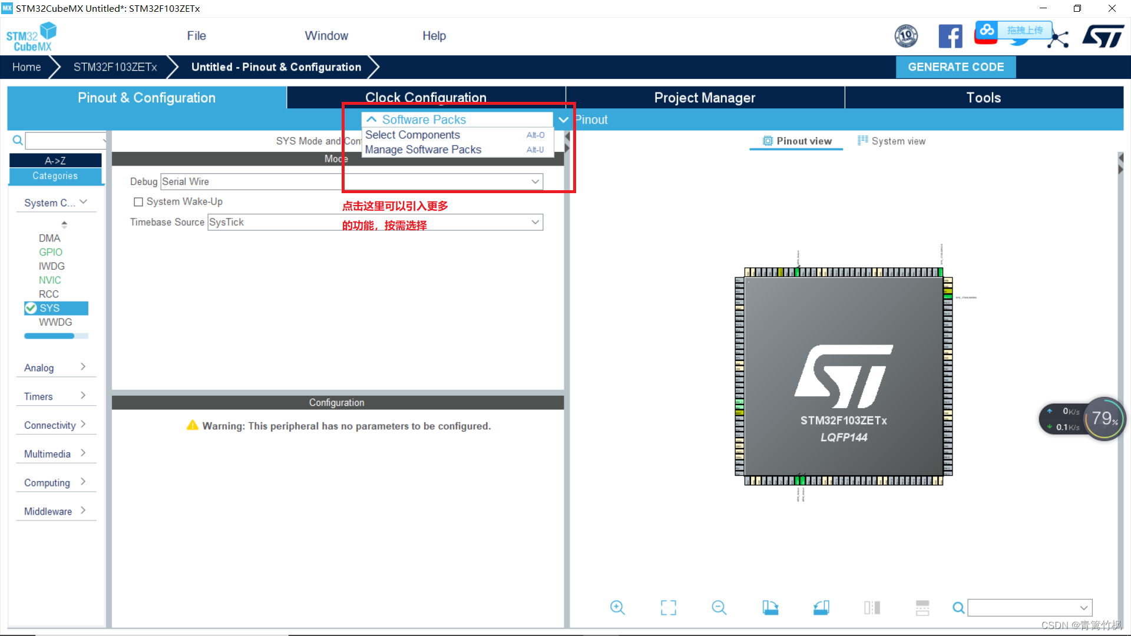This screenshot has width=1131, height=636.
Task: Click the GENERATE CODE button
Action: click(955, 67)
